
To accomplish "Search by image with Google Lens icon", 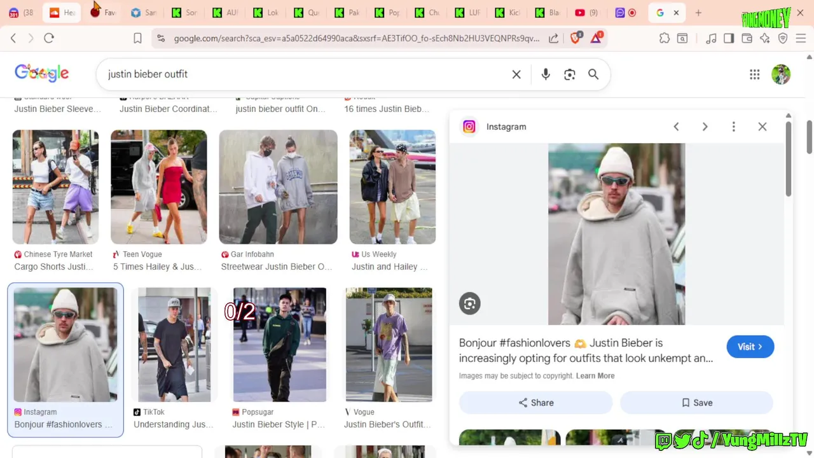I will tap(570, 74).
